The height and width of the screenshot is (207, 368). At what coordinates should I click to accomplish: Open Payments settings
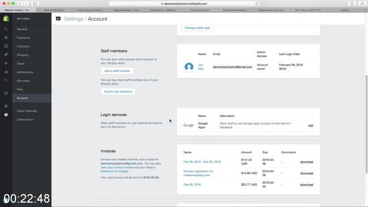tap(23, 38)
